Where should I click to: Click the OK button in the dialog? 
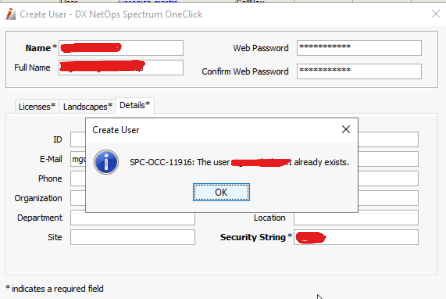221,192
